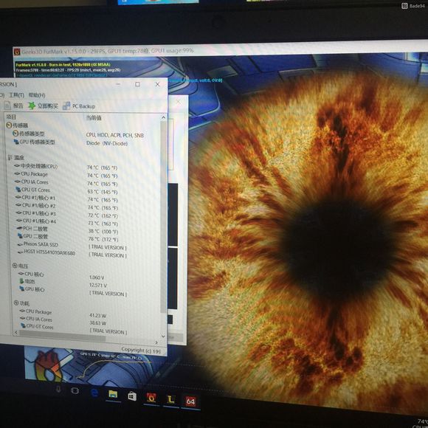Click the GPU 核心 voltage row icon
Screen dimensions: 428x428
[x=22, y=289]
